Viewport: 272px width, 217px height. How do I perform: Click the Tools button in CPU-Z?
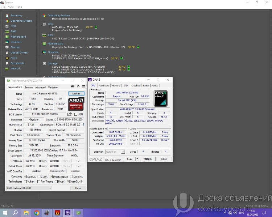(129, 159)
